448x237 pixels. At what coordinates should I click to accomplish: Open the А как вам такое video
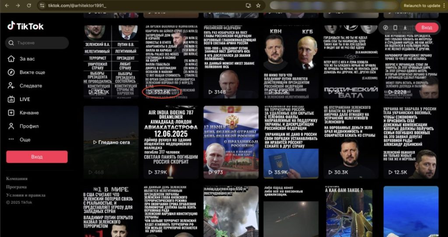(351, 212)
